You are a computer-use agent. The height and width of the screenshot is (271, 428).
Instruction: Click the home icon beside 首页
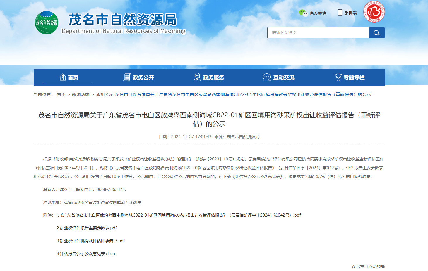point(63,77)
